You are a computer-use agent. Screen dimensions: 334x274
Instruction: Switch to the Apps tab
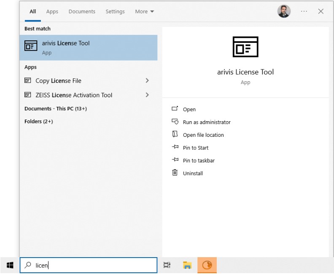52,11
